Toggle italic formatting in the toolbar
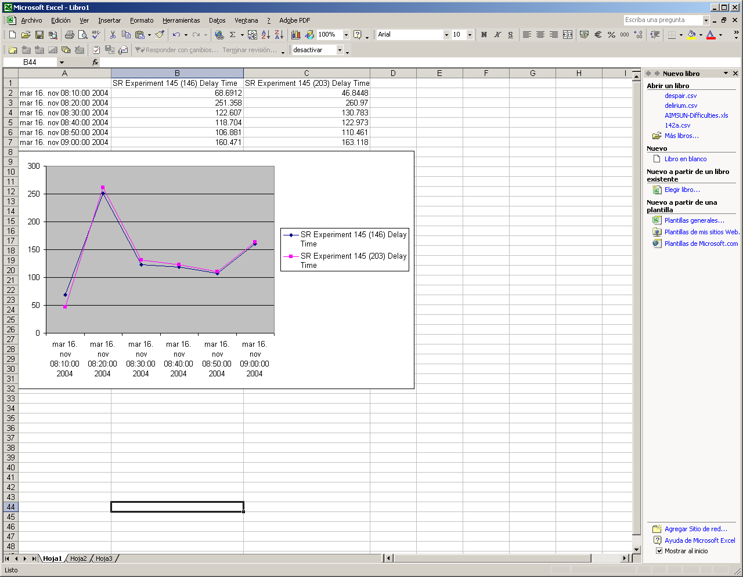 click(x=497, y=35)
